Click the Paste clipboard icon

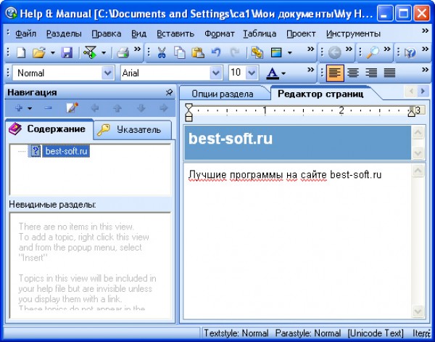click(198, 52)
